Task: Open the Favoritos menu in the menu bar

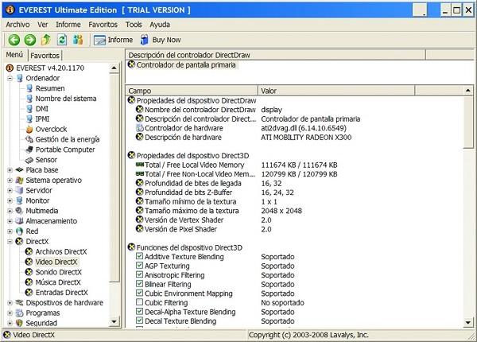Action: click(x=103, y=25)
